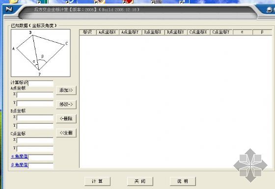Focus the A点坐标 Y input field

tap(35, 103)
